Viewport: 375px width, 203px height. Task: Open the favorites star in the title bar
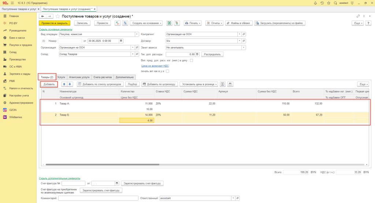tap(328, 3)
